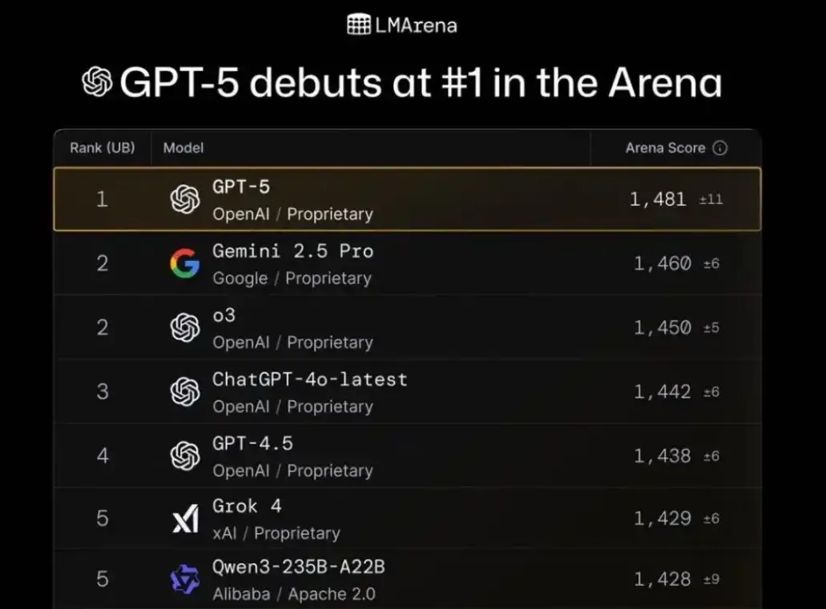Click the GPT-5 score of 1,481
Image resolution: width=826 pixels, height=609 pixels.
click(x=658, y=199)
